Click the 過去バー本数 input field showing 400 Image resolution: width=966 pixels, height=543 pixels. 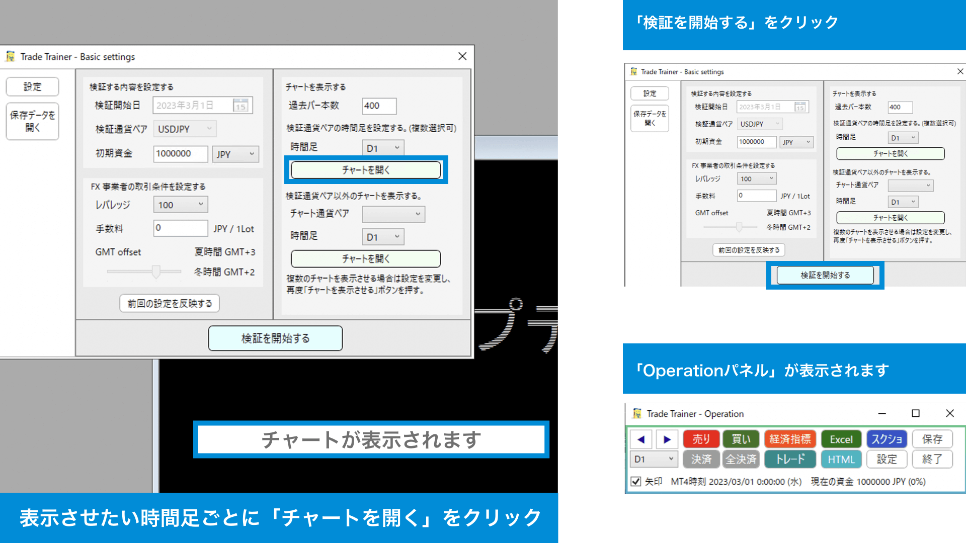(x=379, y=106)
